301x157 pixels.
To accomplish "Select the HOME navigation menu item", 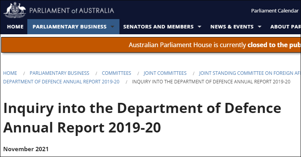I will 15,27.
